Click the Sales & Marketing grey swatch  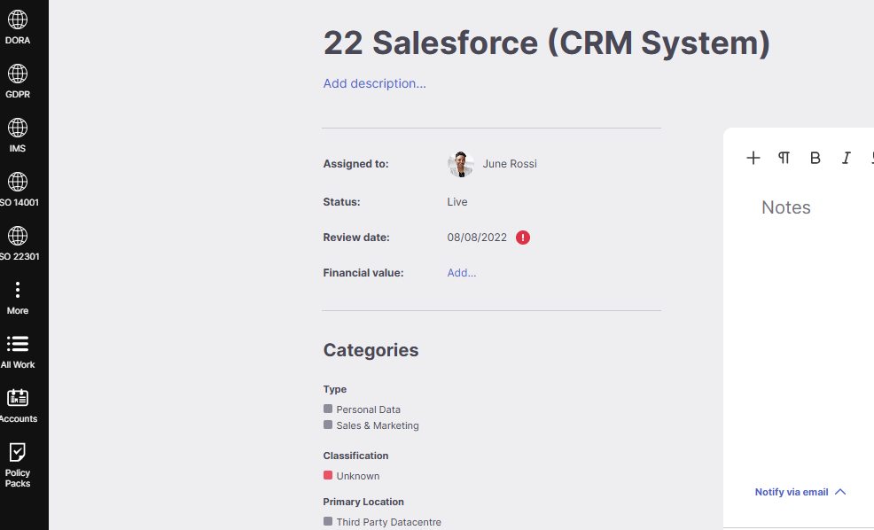pos(328,425)
